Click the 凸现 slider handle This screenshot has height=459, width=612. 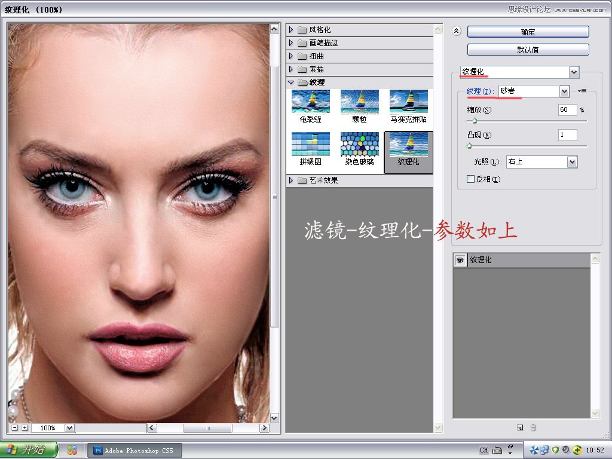[x=469, y=146]
